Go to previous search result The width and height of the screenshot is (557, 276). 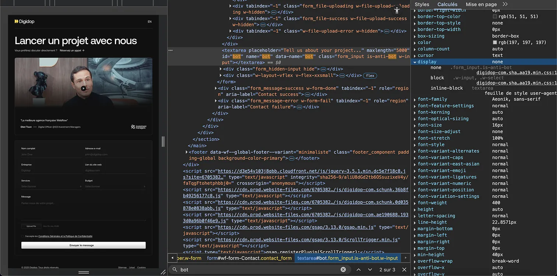click(358, 270)
